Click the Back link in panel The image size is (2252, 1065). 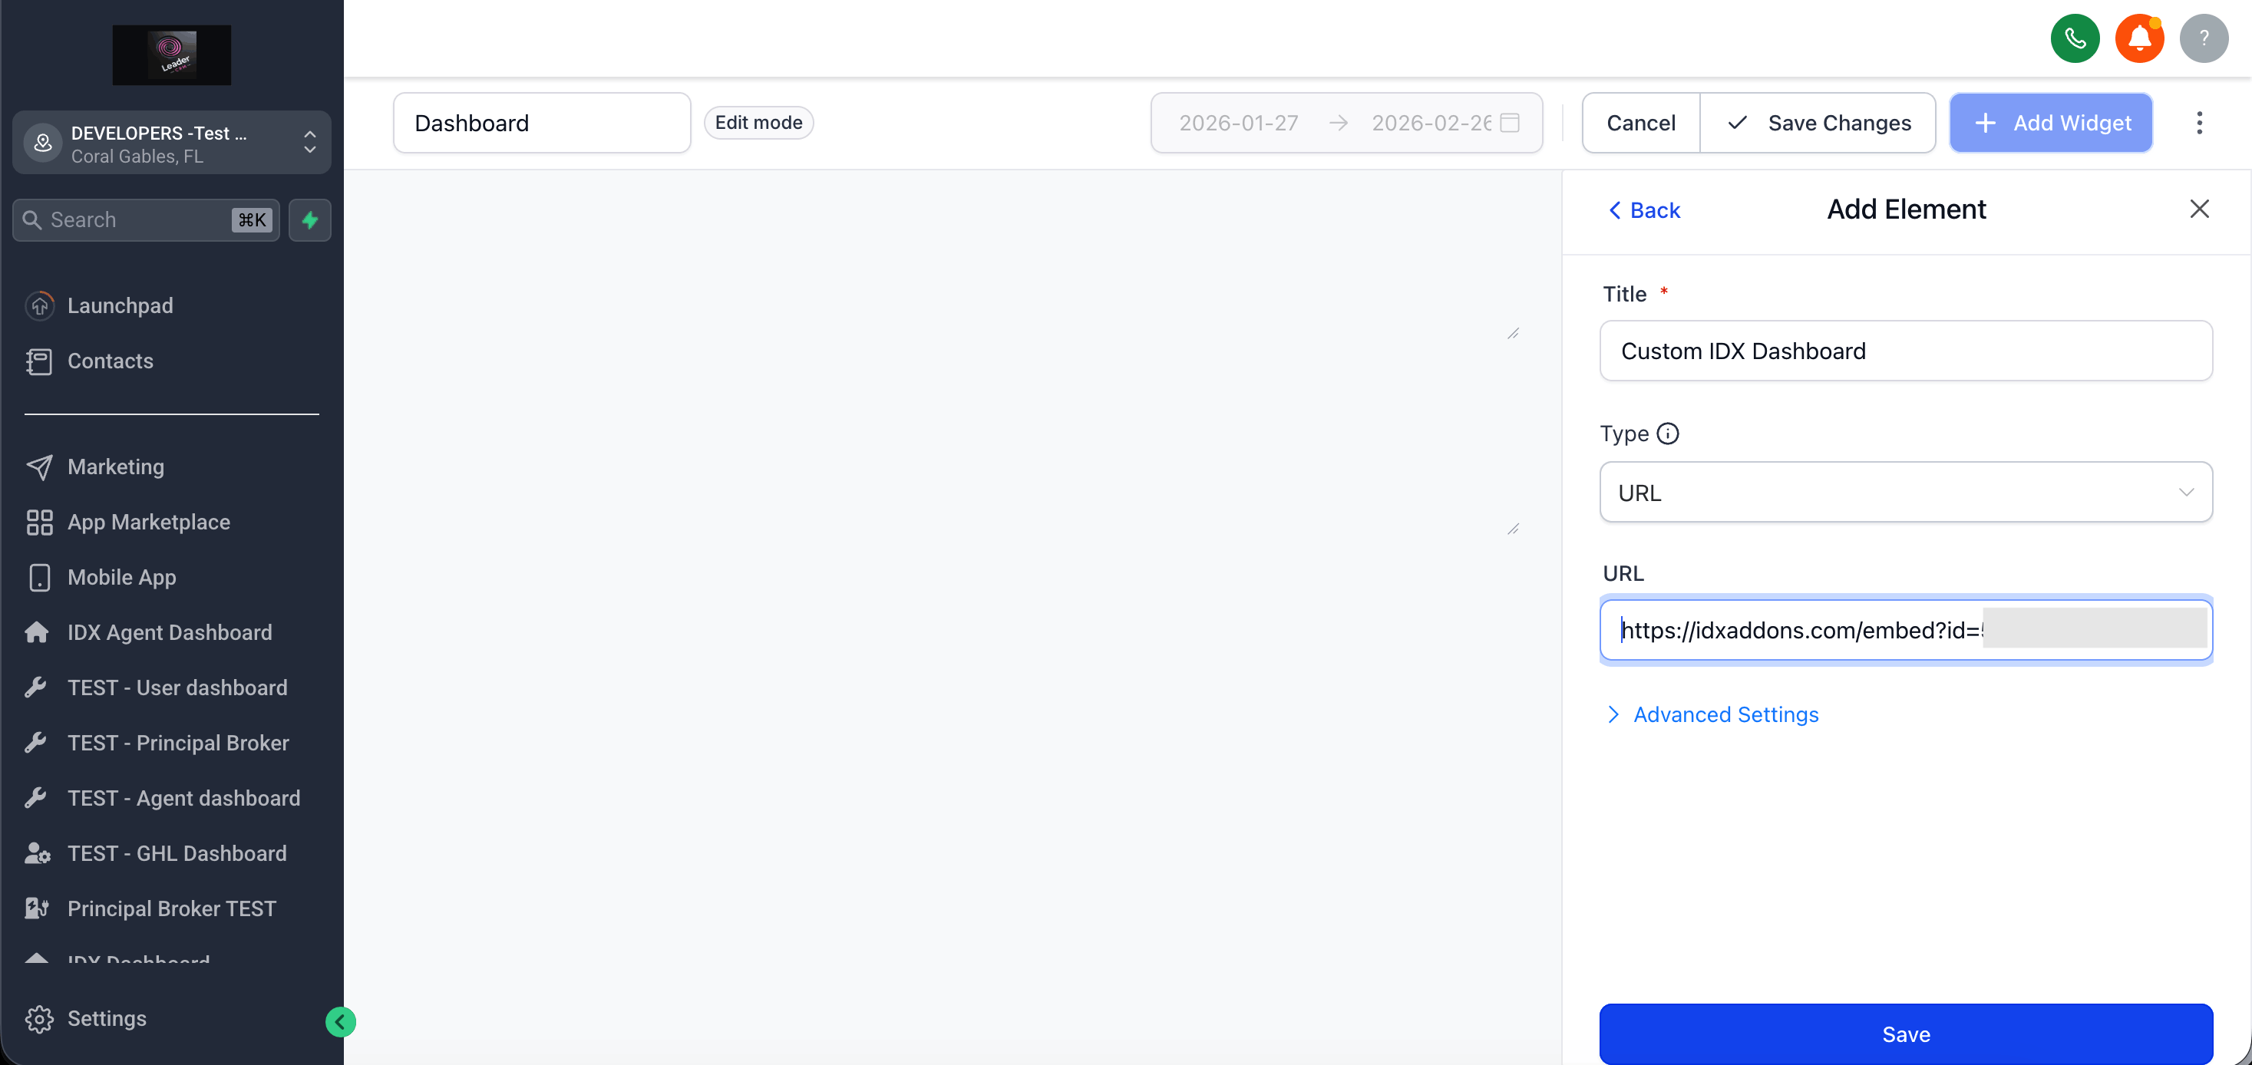point(1643,209)
